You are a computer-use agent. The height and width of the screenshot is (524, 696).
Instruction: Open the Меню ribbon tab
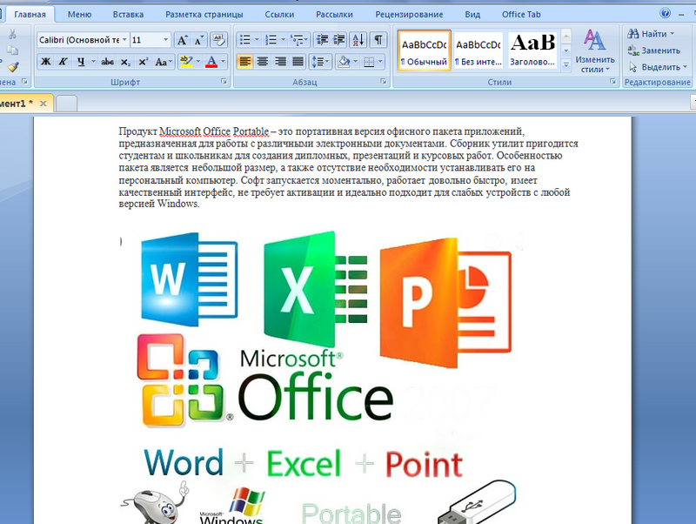(79, 14)
